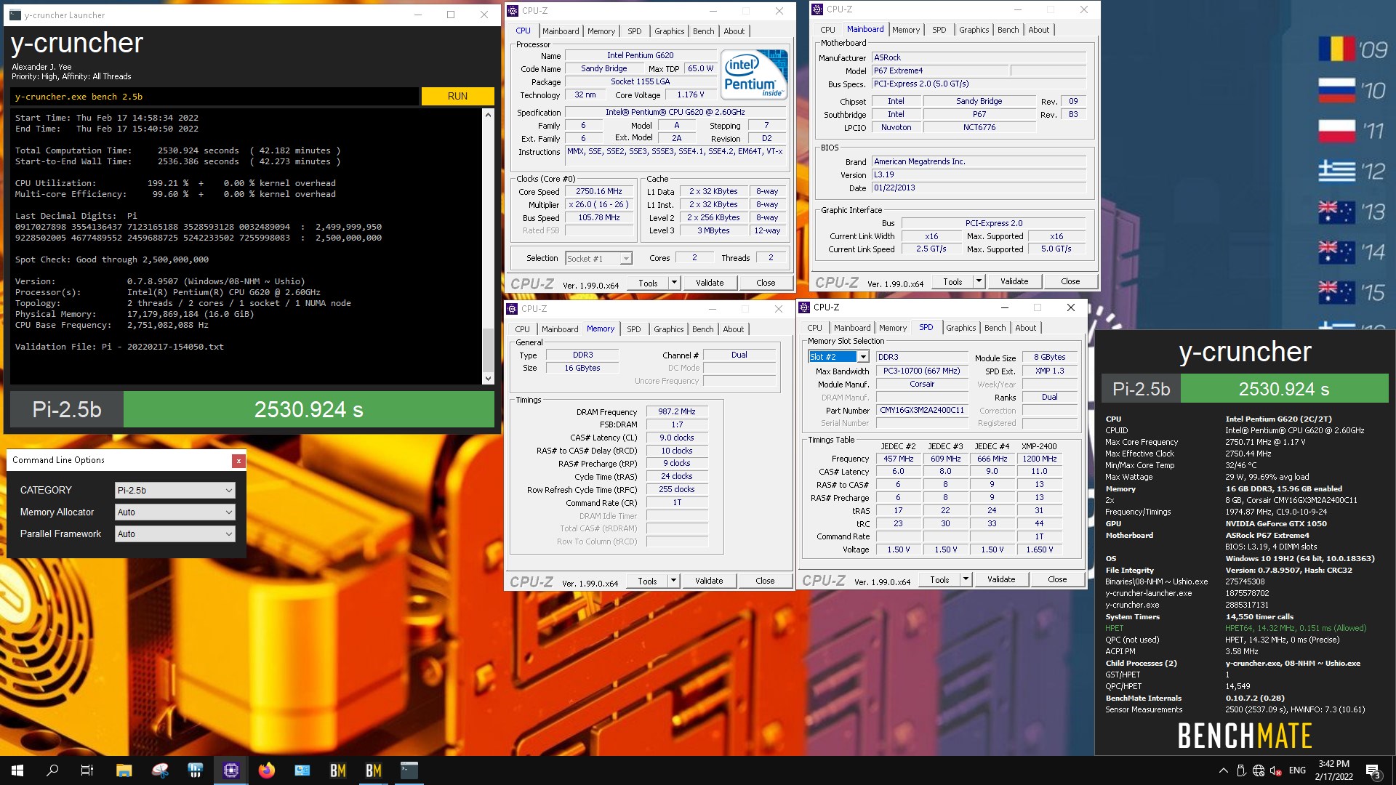Open Firefox from the taskbar
The height and width of the screenshot is (785, 1396).
pyautogui.click(x=267, y=770)
